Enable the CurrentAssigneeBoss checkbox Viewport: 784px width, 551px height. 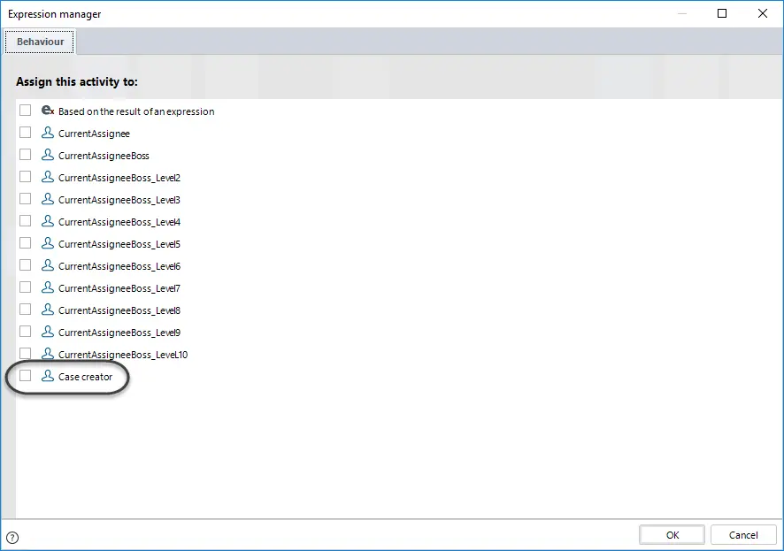point(25,155)
